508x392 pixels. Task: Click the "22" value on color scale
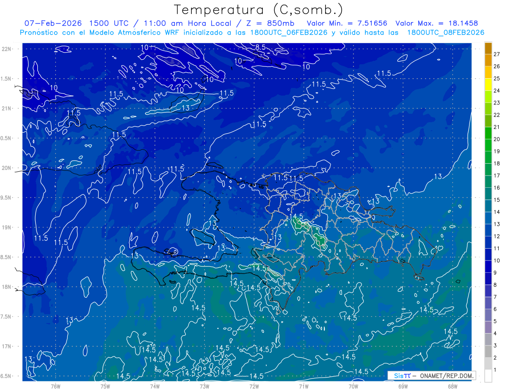pos(497,115)
